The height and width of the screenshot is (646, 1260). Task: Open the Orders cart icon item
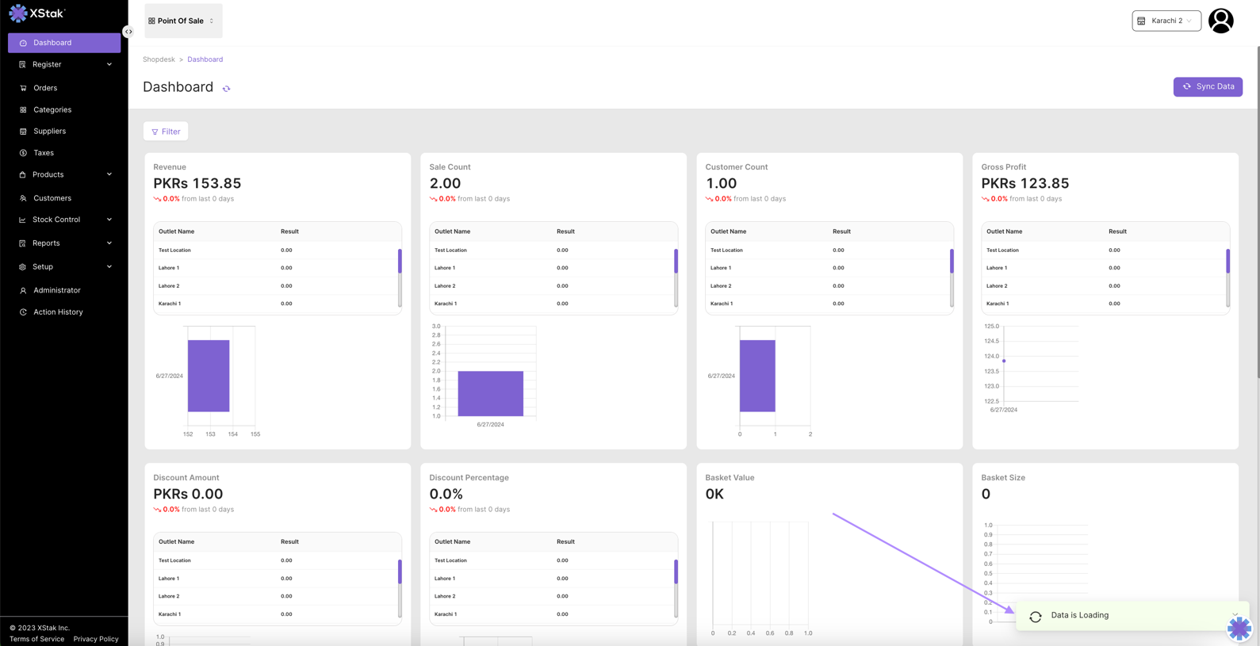tap(44, 88)
